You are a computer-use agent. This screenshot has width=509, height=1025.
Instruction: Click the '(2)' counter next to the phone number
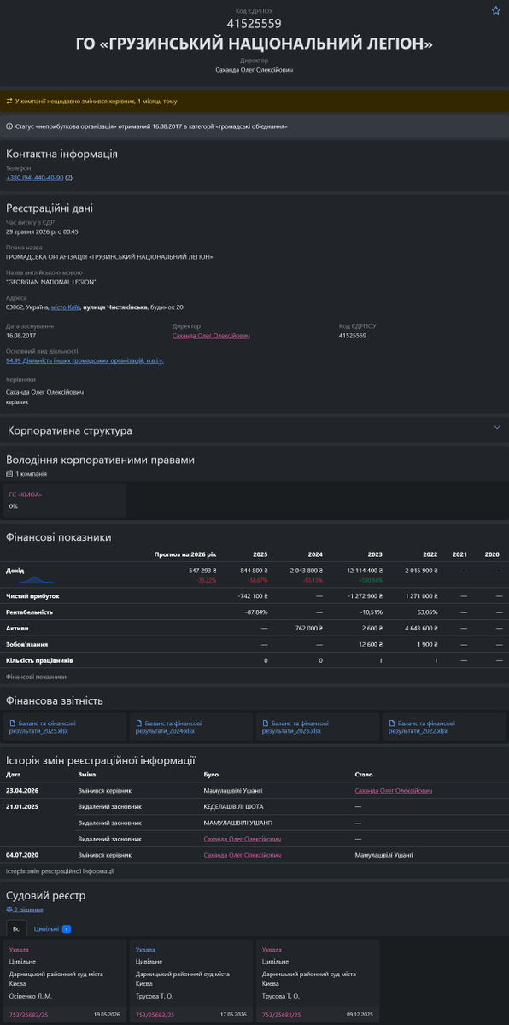pyautogui.click(x=68, y=178)
